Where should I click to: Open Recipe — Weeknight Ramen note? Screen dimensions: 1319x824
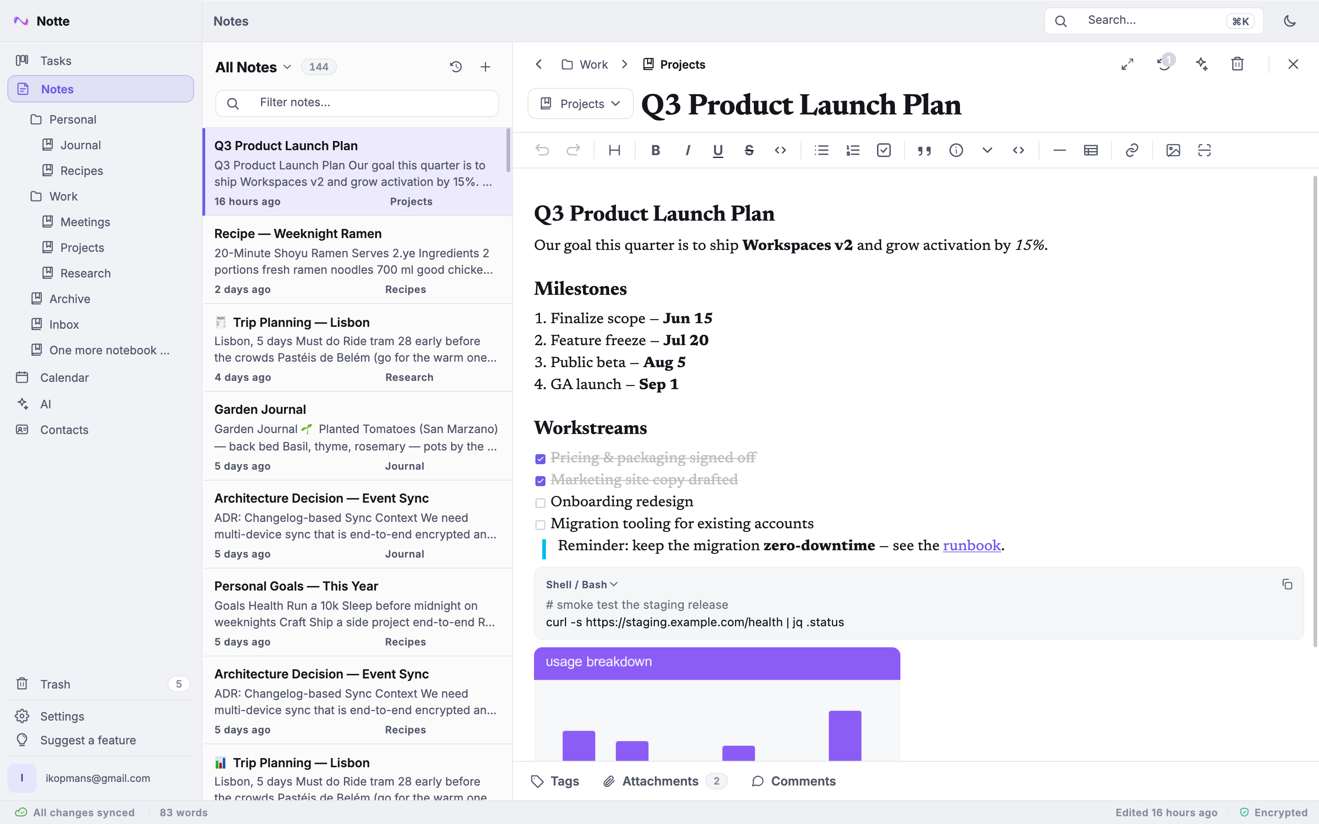pos(357,260)
